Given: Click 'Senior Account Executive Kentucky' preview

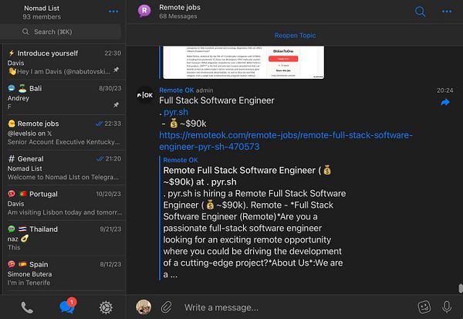Looking at the screenshot, I should tap(63, 142).
